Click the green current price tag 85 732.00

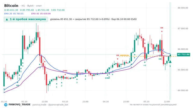pos(183,55)
